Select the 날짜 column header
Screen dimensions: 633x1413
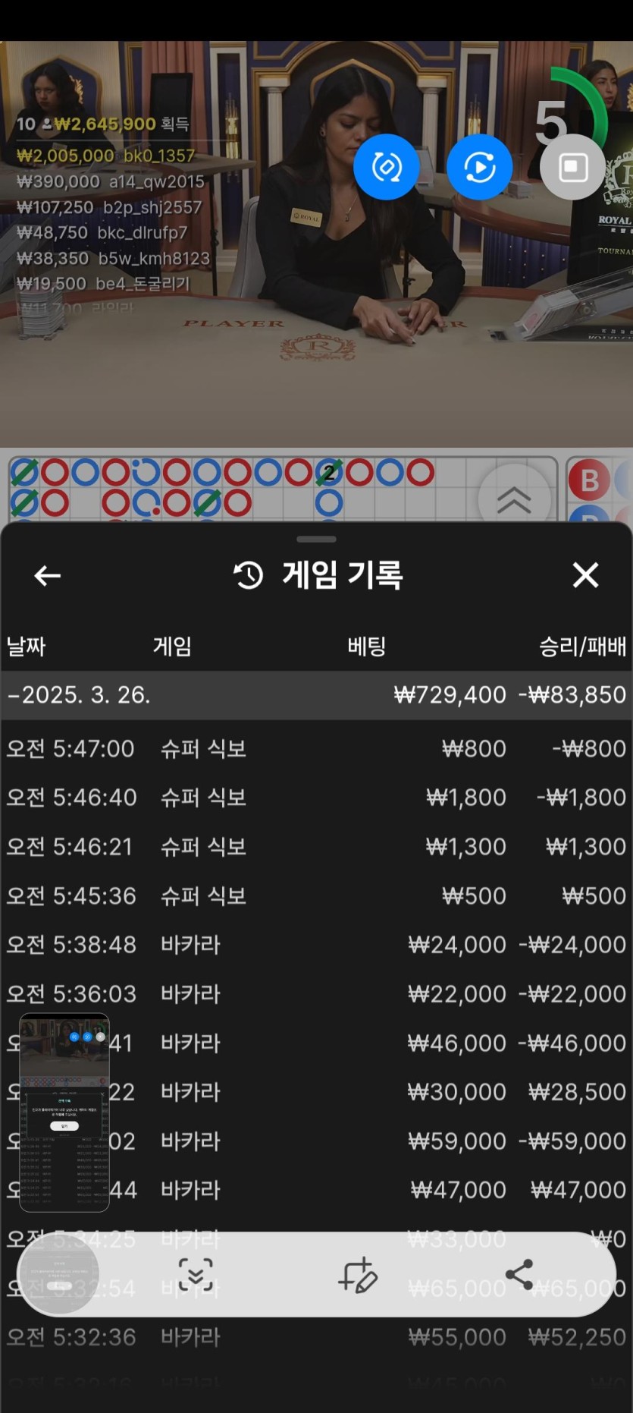(27, 647)
